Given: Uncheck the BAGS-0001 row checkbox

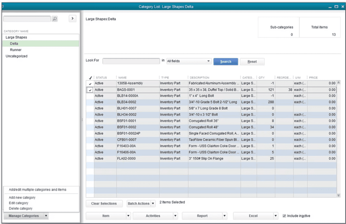Looking at the screenshot, I should [90, 90].
